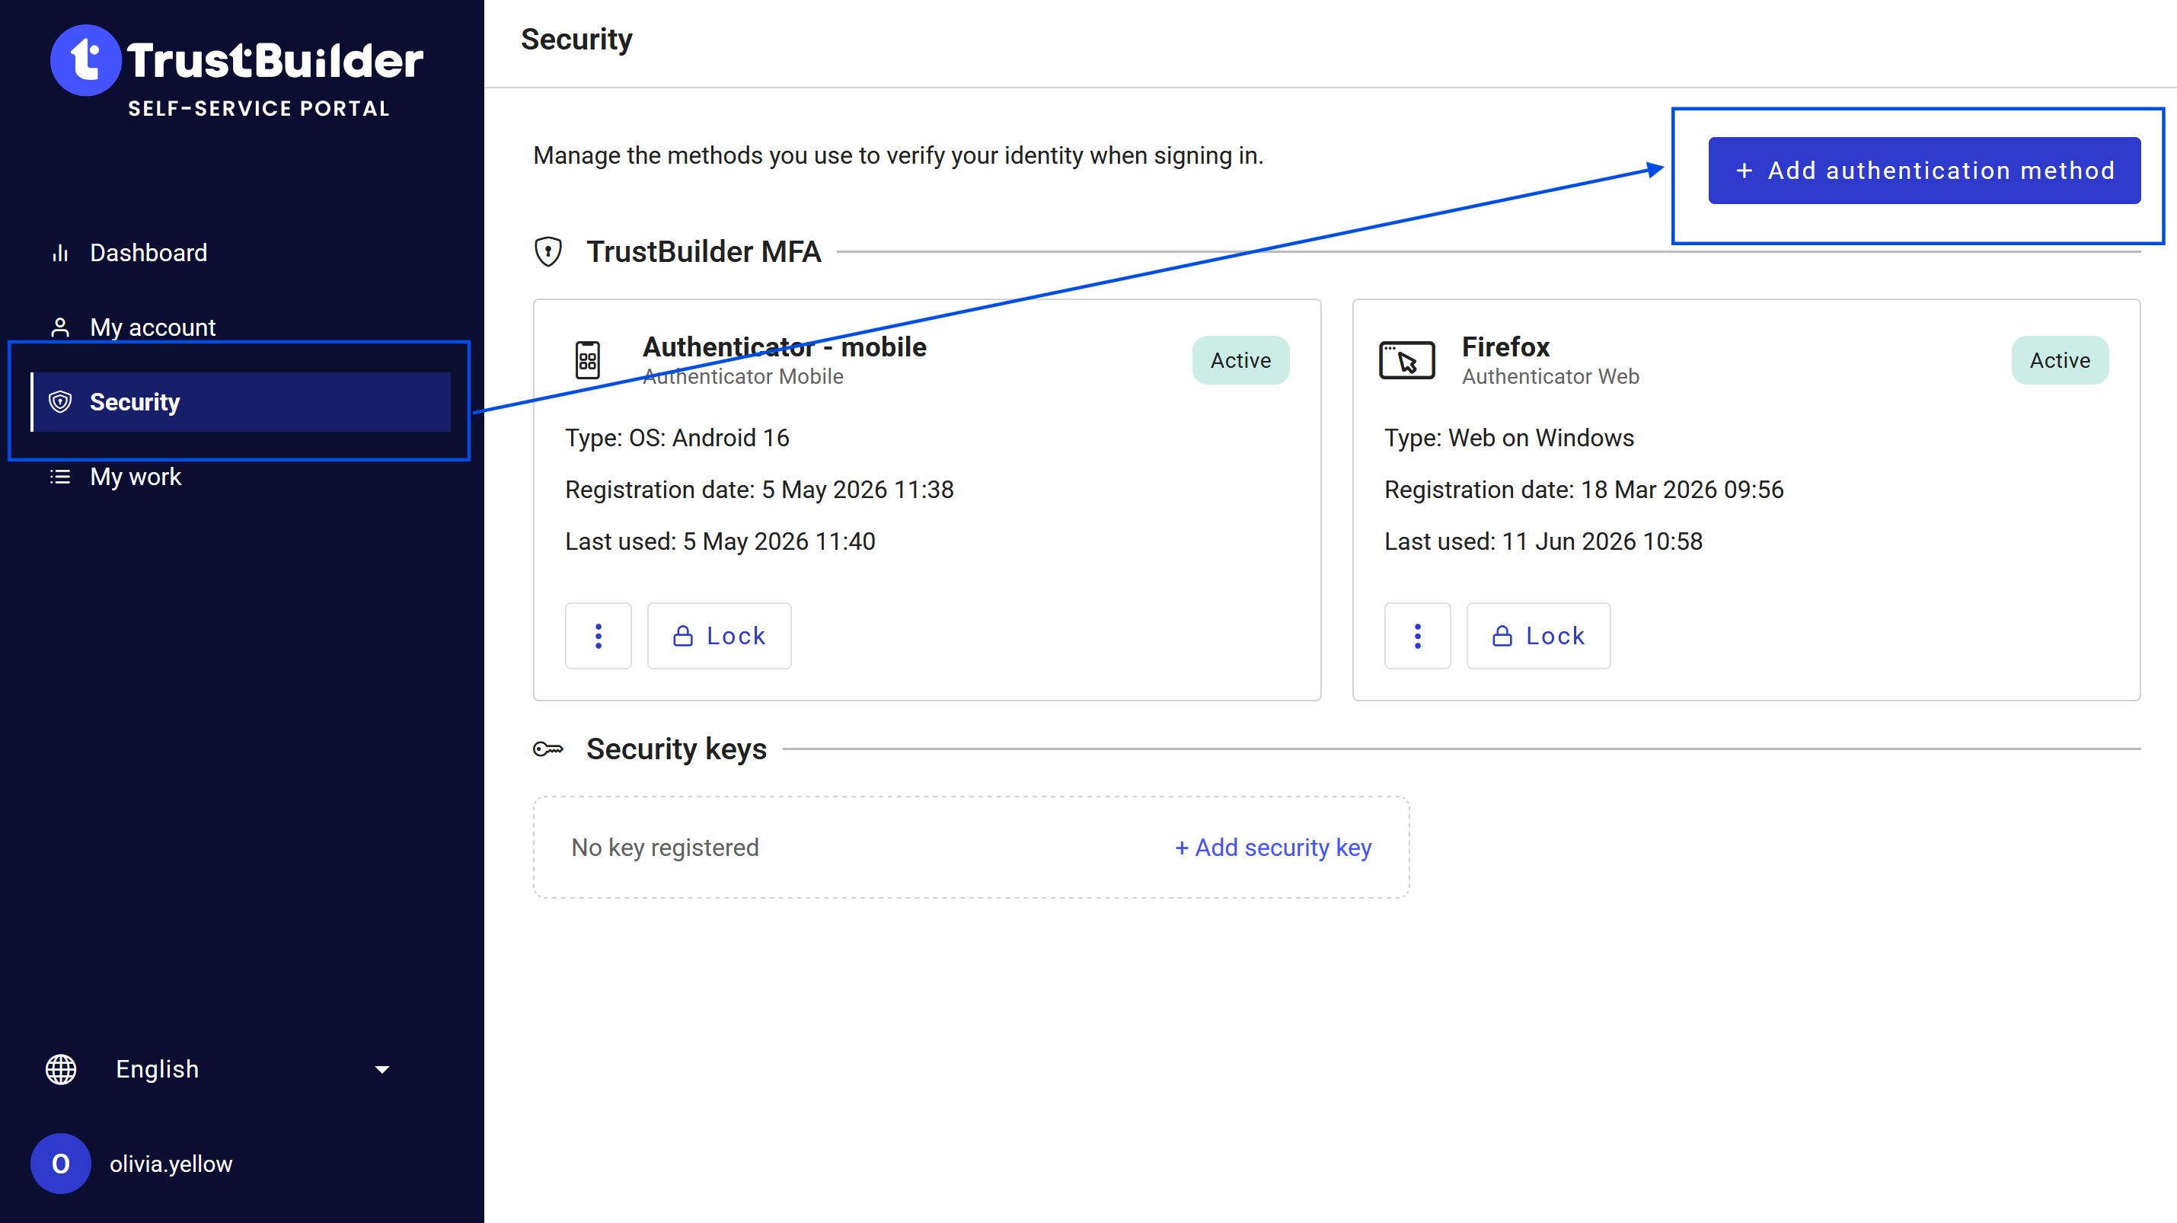2177x1223 pixels.
Task: Click the TrustBuilder logo icon
Action: (x=85, y=60)
